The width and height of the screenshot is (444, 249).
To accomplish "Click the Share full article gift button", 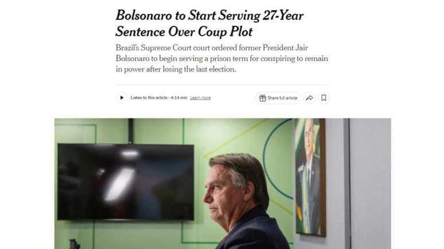I will tap(278, 98).
